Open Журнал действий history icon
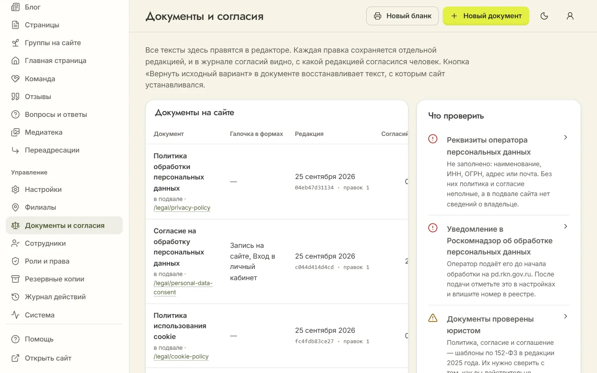 pos(15,297)
